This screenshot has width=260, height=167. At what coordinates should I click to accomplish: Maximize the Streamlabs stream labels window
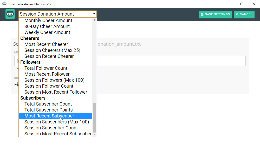point(242,4)
